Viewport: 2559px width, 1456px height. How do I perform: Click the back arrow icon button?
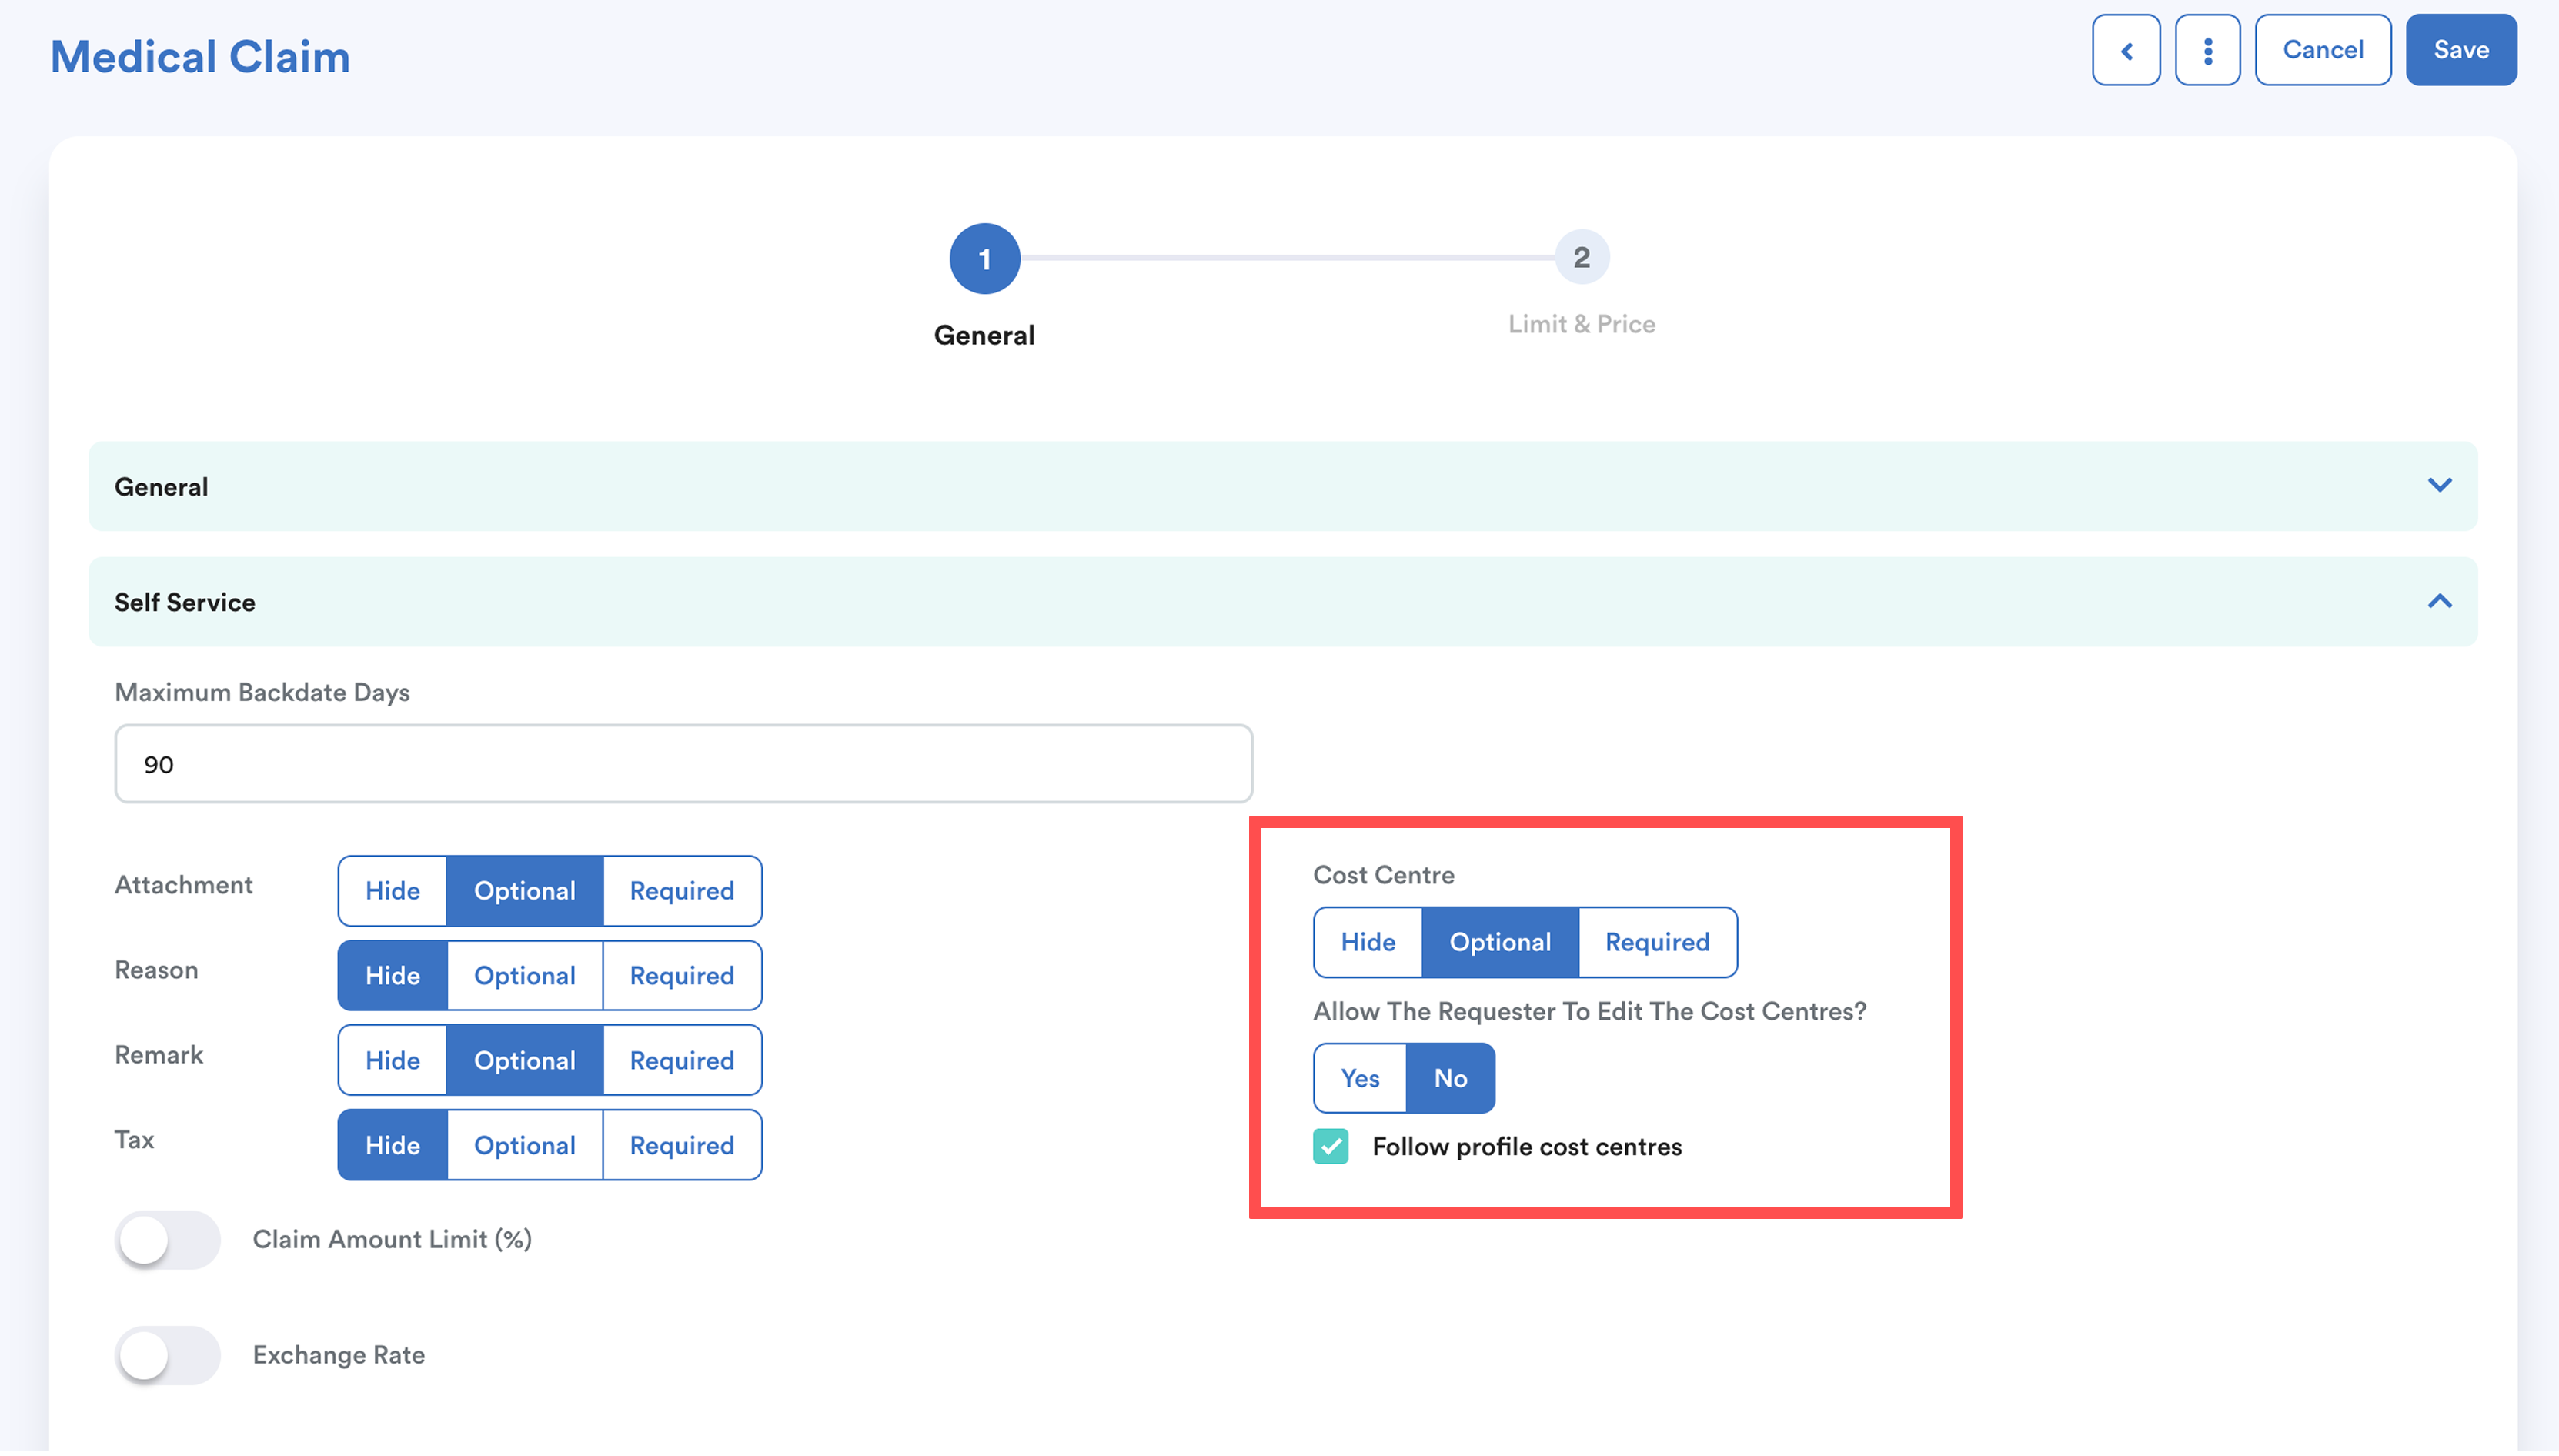pyautogui.click(x=2125, y=50)
